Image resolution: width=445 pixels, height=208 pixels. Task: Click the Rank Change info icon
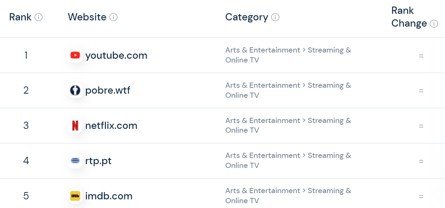coord(434,23)
